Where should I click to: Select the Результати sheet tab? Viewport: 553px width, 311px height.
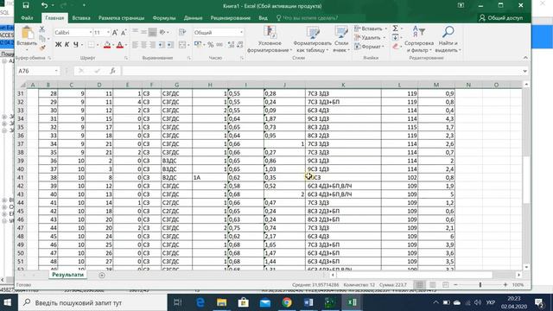(67, 275)
